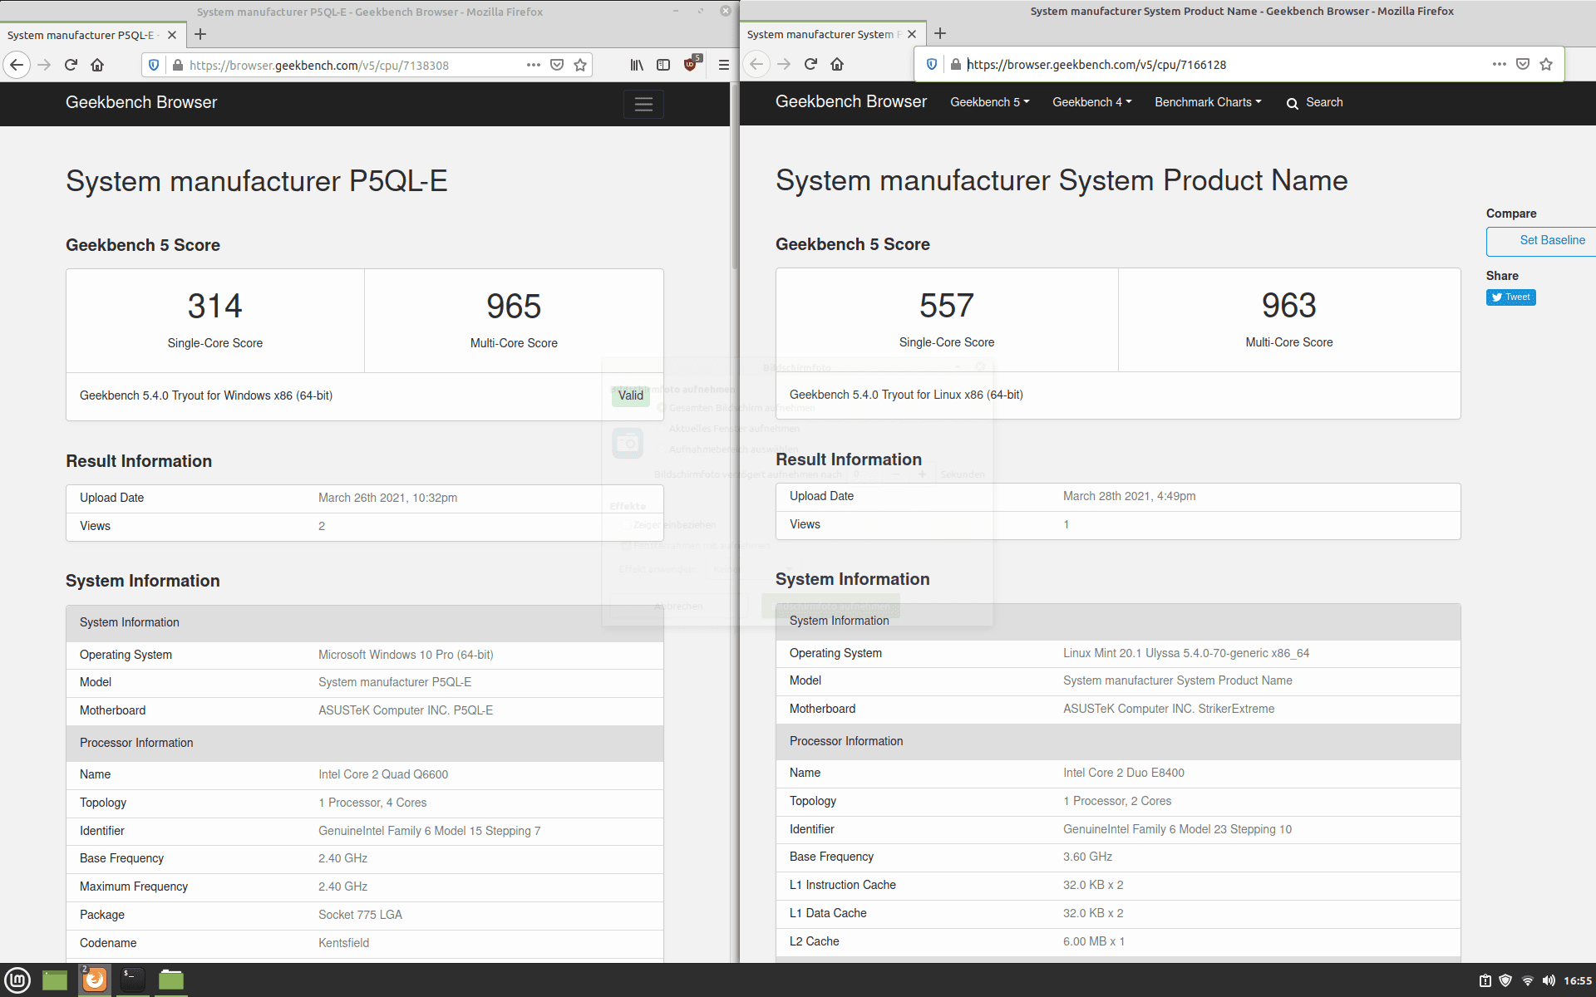
Task: Reload the page in the right Firefox window
Action: (x=810, y=64)
